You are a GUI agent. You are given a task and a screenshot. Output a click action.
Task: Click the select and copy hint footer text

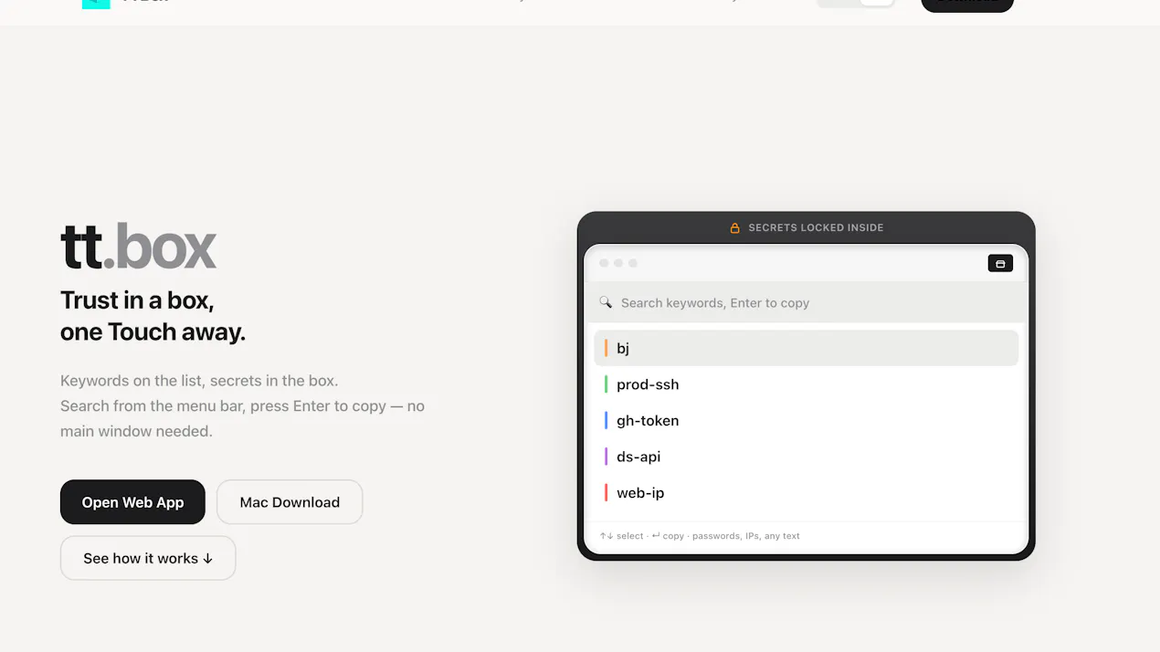click(700, 536)
